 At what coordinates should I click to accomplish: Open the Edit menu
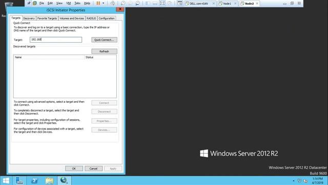50,4
